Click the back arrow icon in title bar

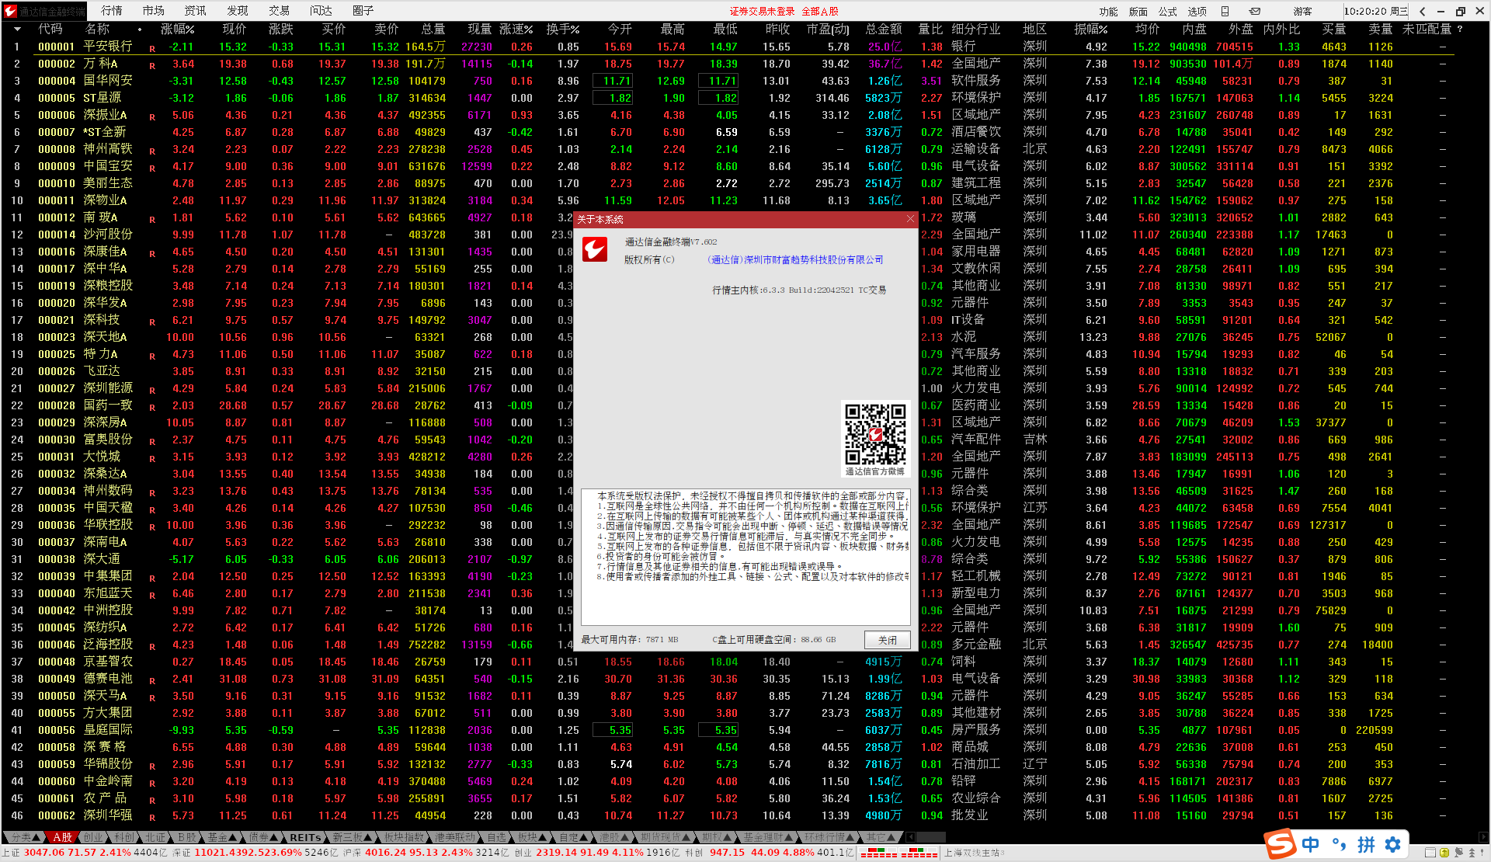[x=1422, y=11]
